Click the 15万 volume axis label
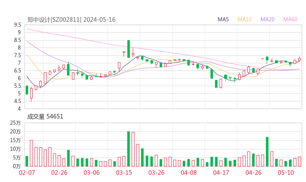Image resolution: width=306 pixels, height=182 pixels. click(15, 140)
